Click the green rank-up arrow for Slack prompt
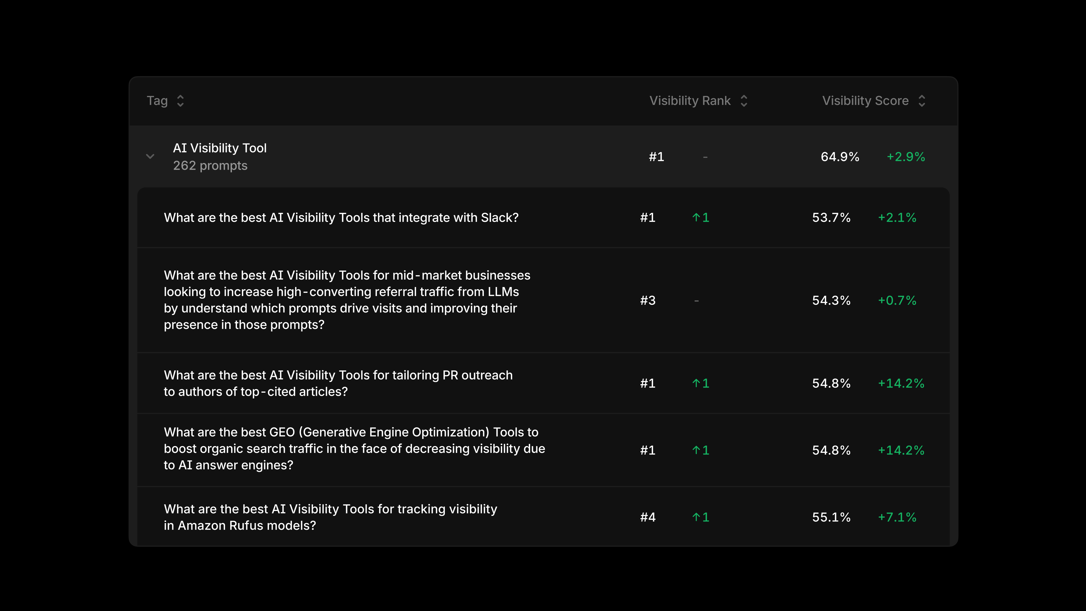 click(x=696, y=218)
